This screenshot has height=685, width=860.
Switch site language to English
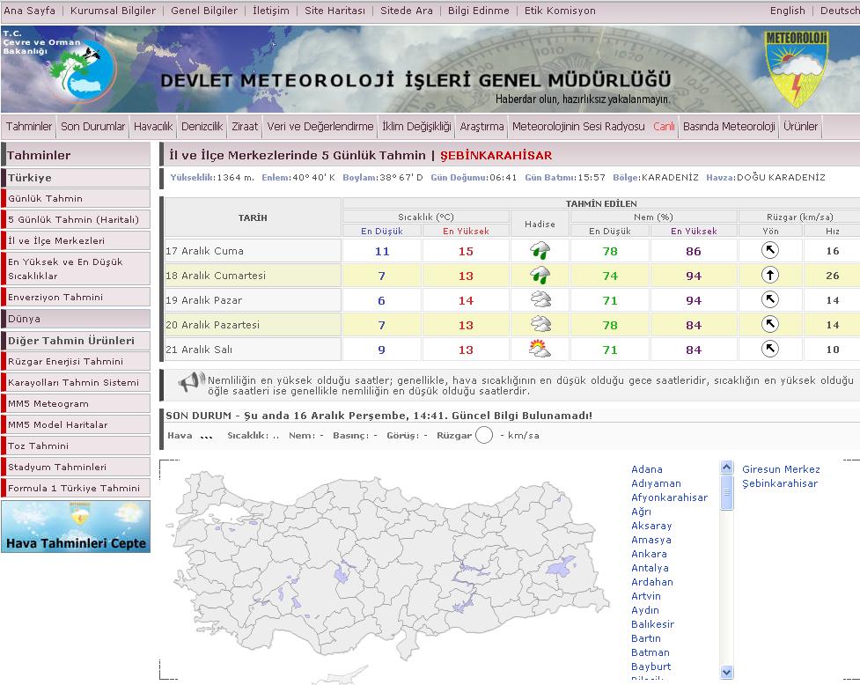pos(788,11)
